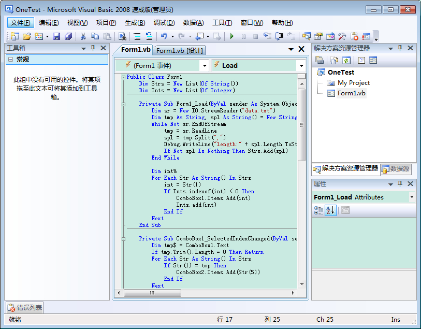Open the 调试(D) menu
The width and height of the screenshot is (421, 329).
pyautogui.click(x=164, y=23)
